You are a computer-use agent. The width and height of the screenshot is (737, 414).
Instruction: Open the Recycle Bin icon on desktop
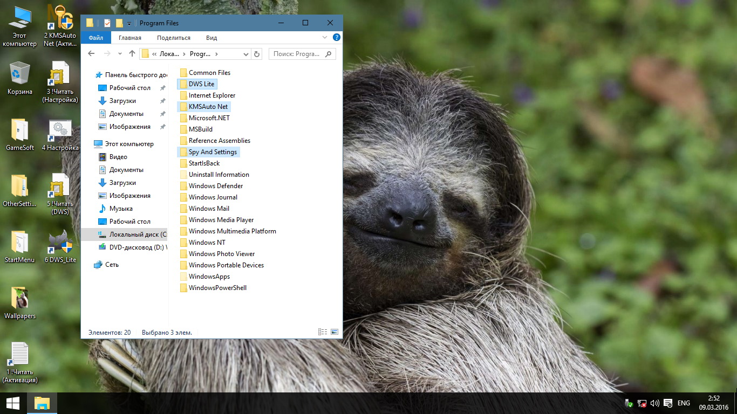tap(20, 74)
